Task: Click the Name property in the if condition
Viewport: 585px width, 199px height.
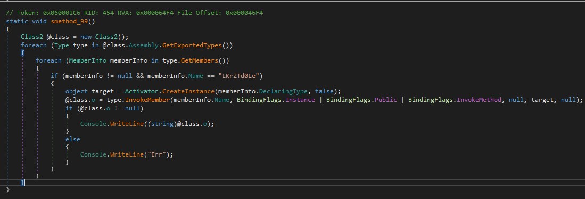Action: coord(196,76)
